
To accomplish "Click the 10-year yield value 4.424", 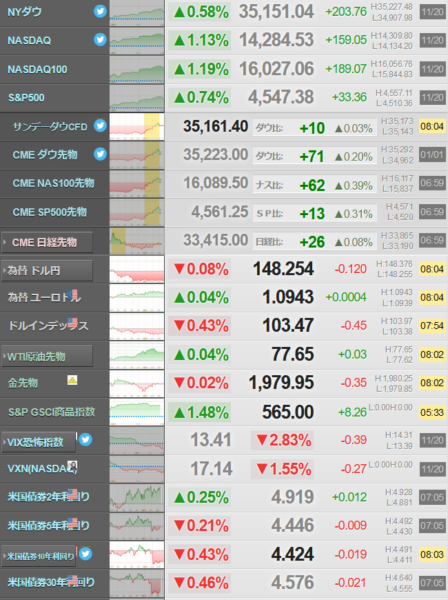I will coord(293,554).
